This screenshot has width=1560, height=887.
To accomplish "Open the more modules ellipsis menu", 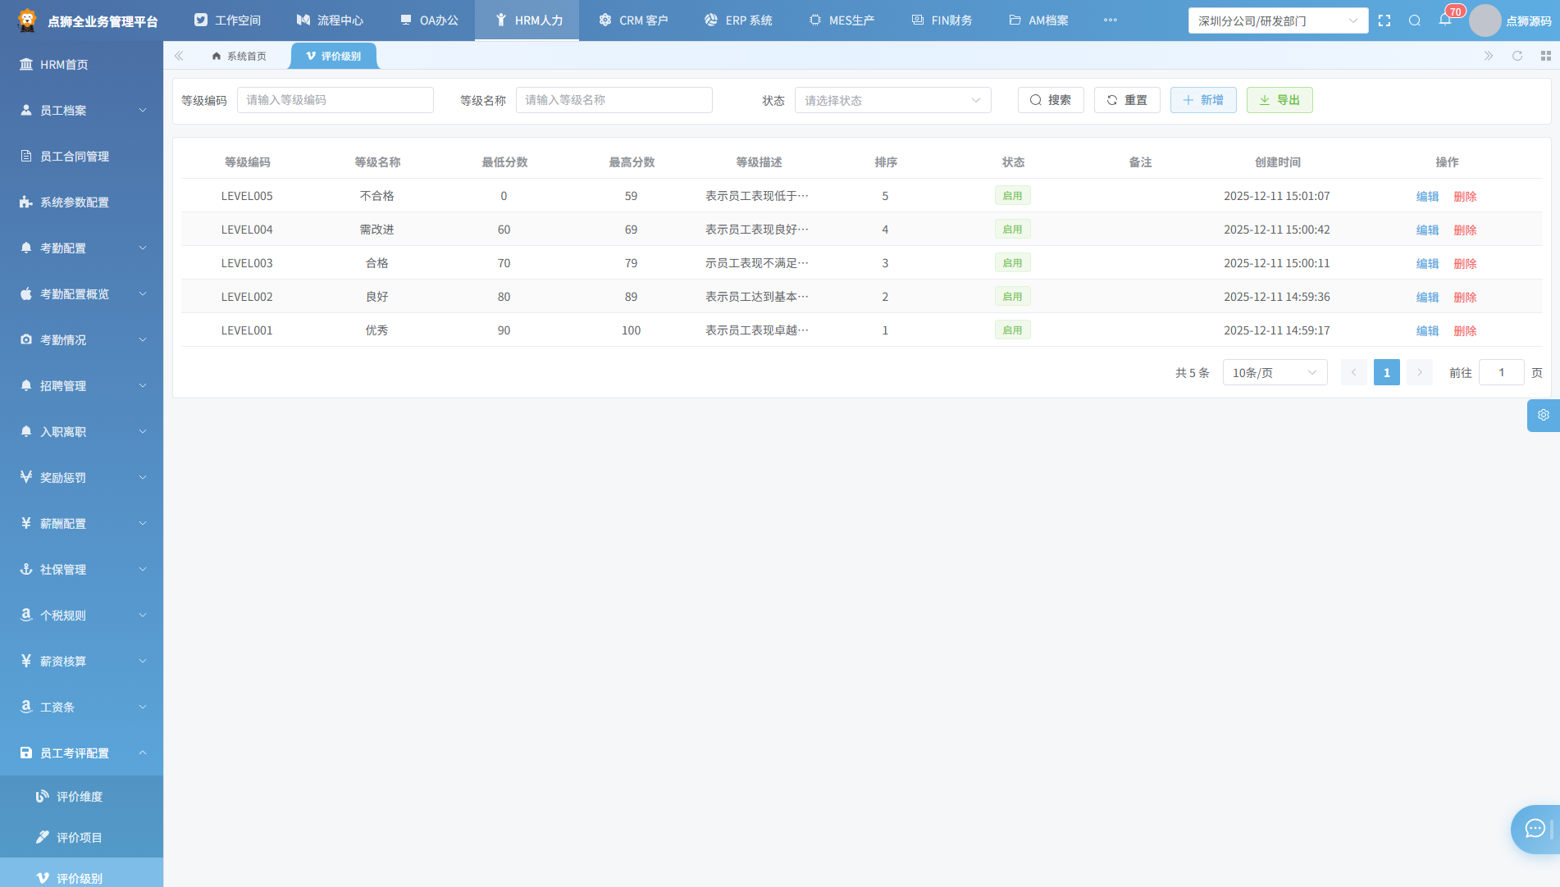I will pyautogui.click(x=1111, y=20).
